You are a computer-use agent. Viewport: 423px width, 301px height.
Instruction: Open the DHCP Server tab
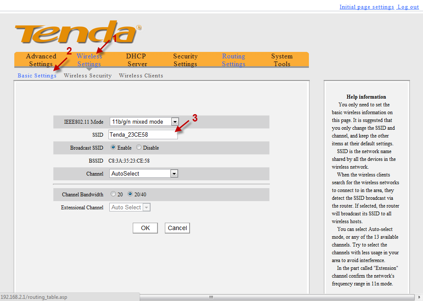137,60
